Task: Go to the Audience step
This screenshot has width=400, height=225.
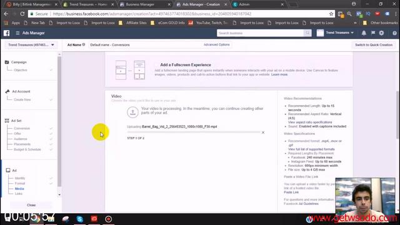Action: click(21, 139)
